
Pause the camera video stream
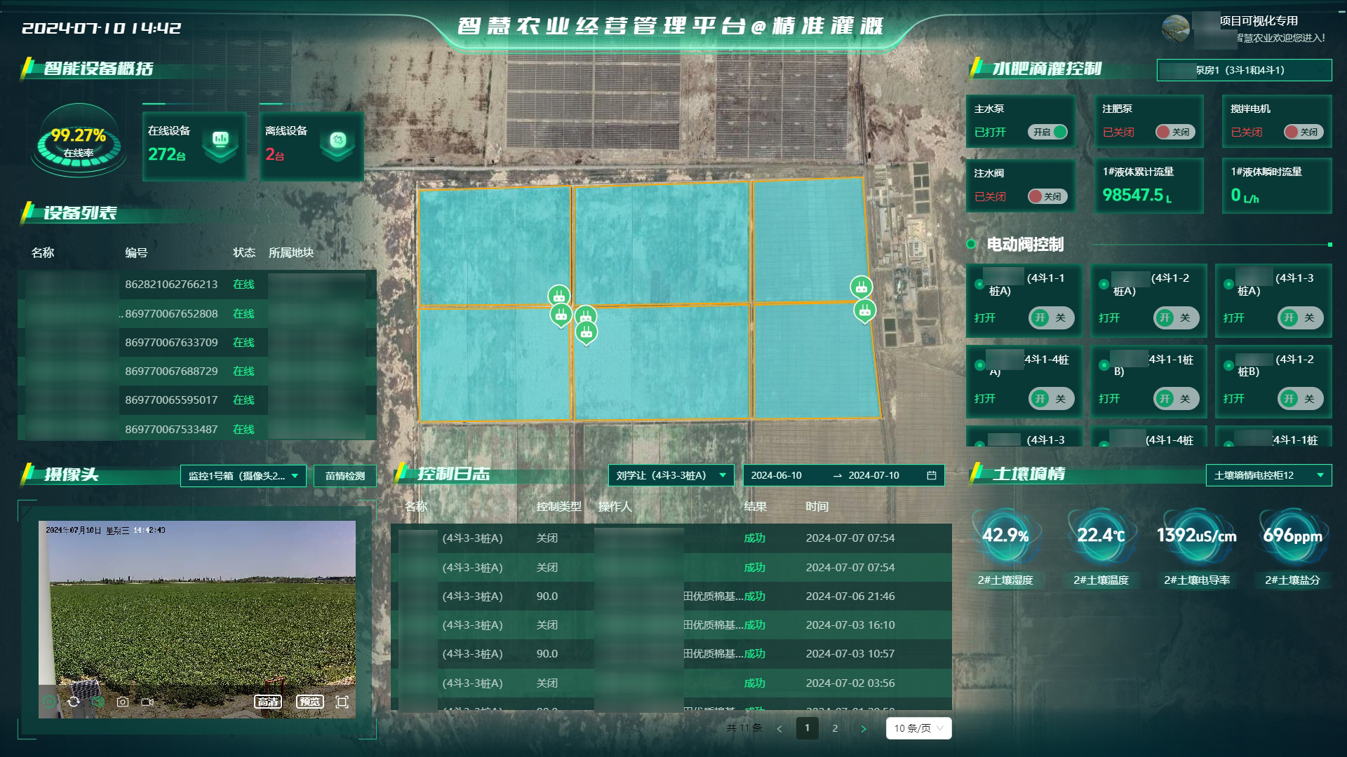point(49,702)
